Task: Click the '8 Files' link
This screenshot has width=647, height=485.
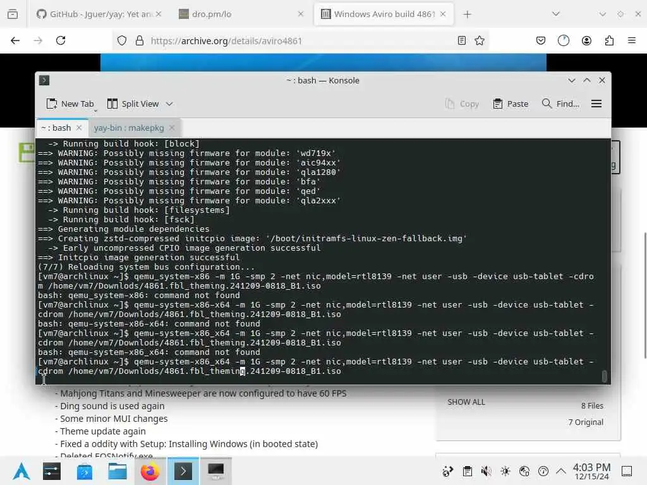Action: 592,406
